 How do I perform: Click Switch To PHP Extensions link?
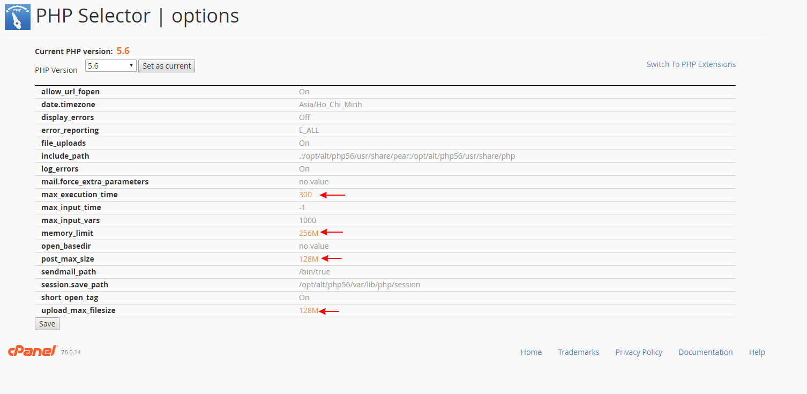691,64
